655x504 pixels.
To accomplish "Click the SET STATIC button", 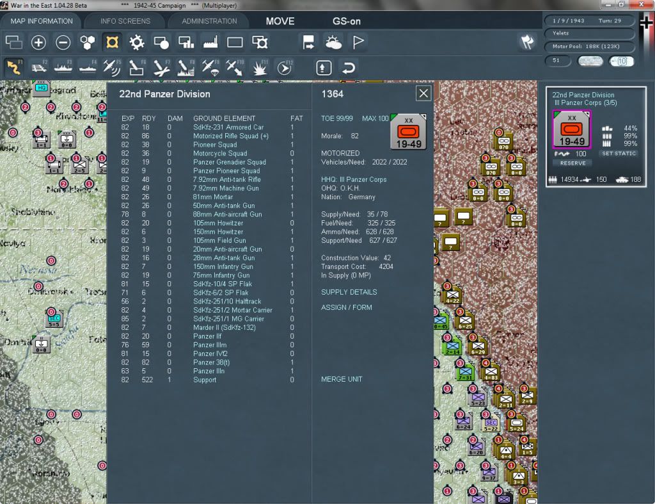I will (619, 154).
